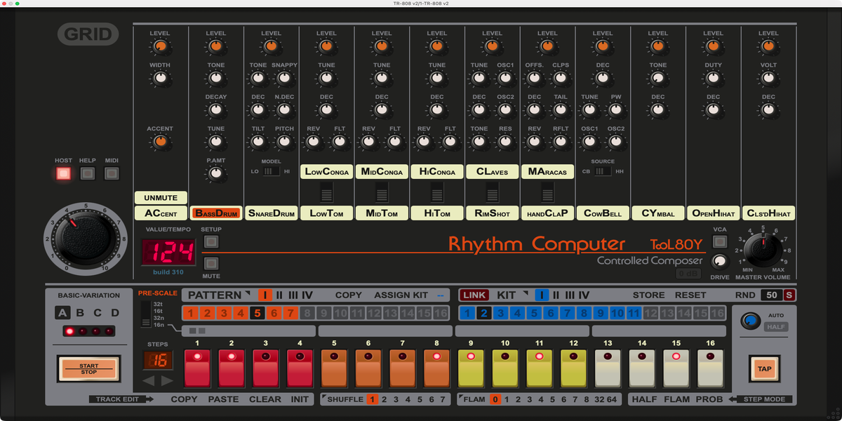The height and width of the screenshot is (421, 842).
Task: Click the red S button beside RND
Action: pyautogui.click(x=790, y=295)
